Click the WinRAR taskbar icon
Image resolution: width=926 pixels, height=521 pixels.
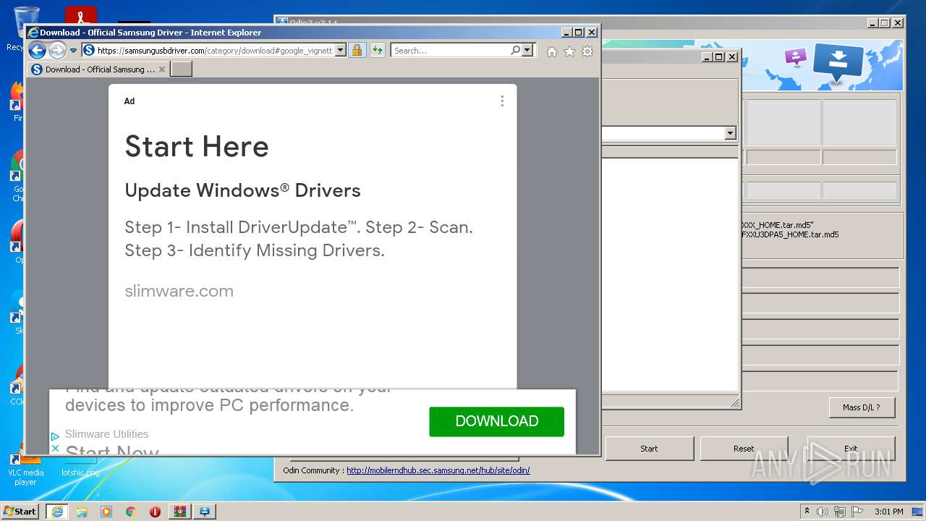pyautogui.click(x=179, y=511)
